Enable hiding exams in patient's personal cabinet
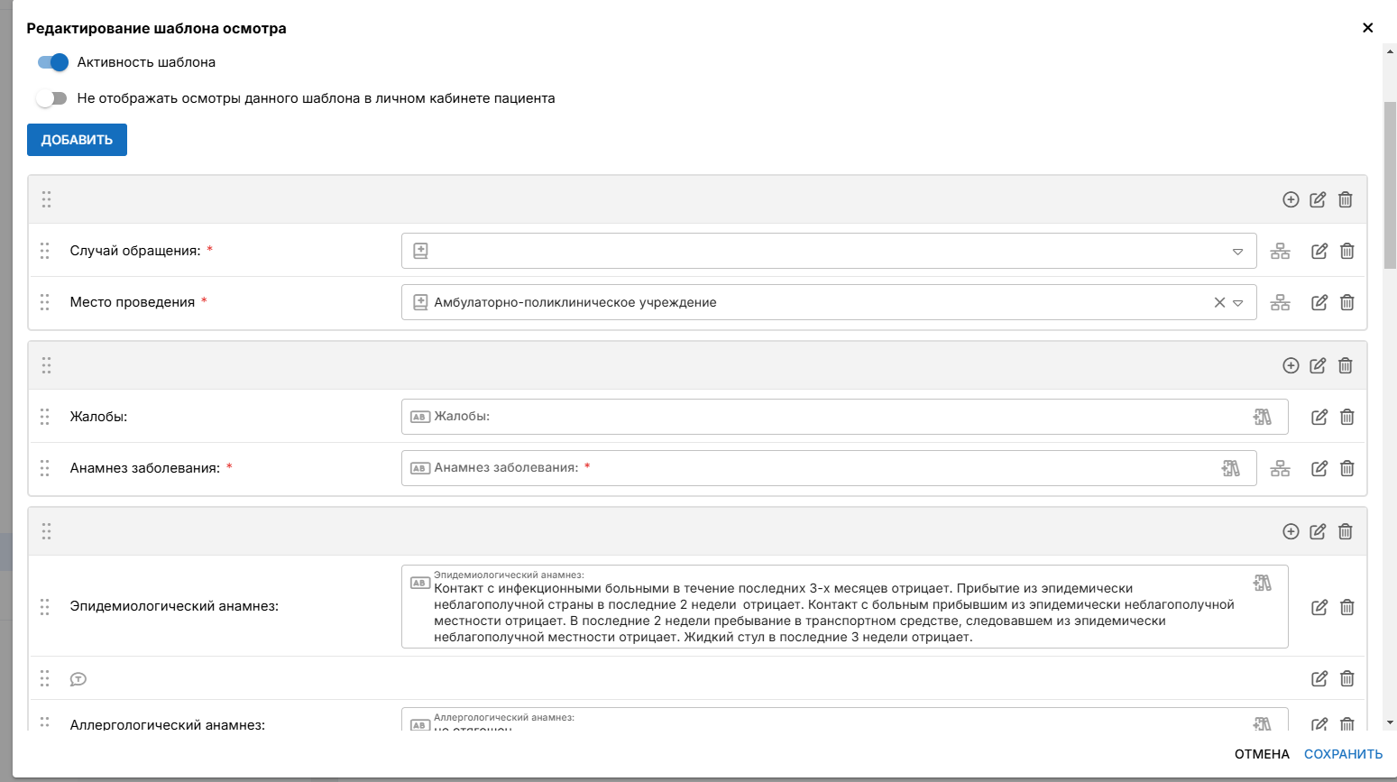 [x=52, y=98]
